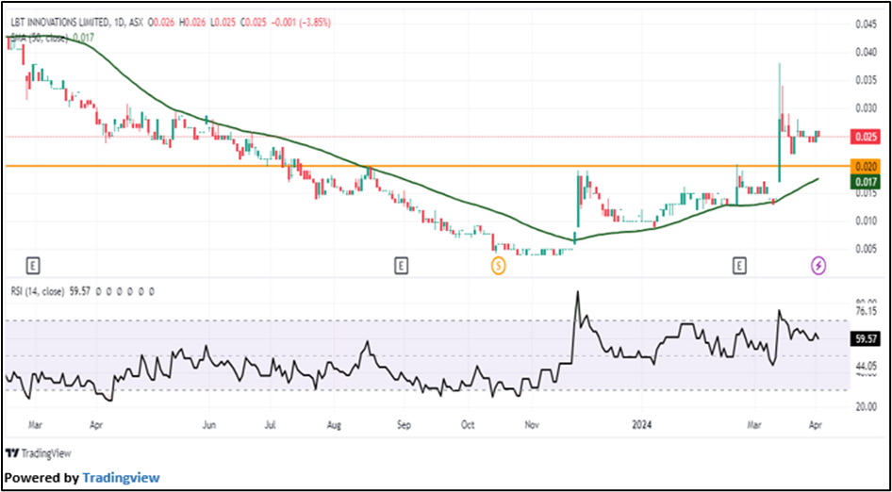
Task: Click the earnings E marker below September
Action: point(402,265)
